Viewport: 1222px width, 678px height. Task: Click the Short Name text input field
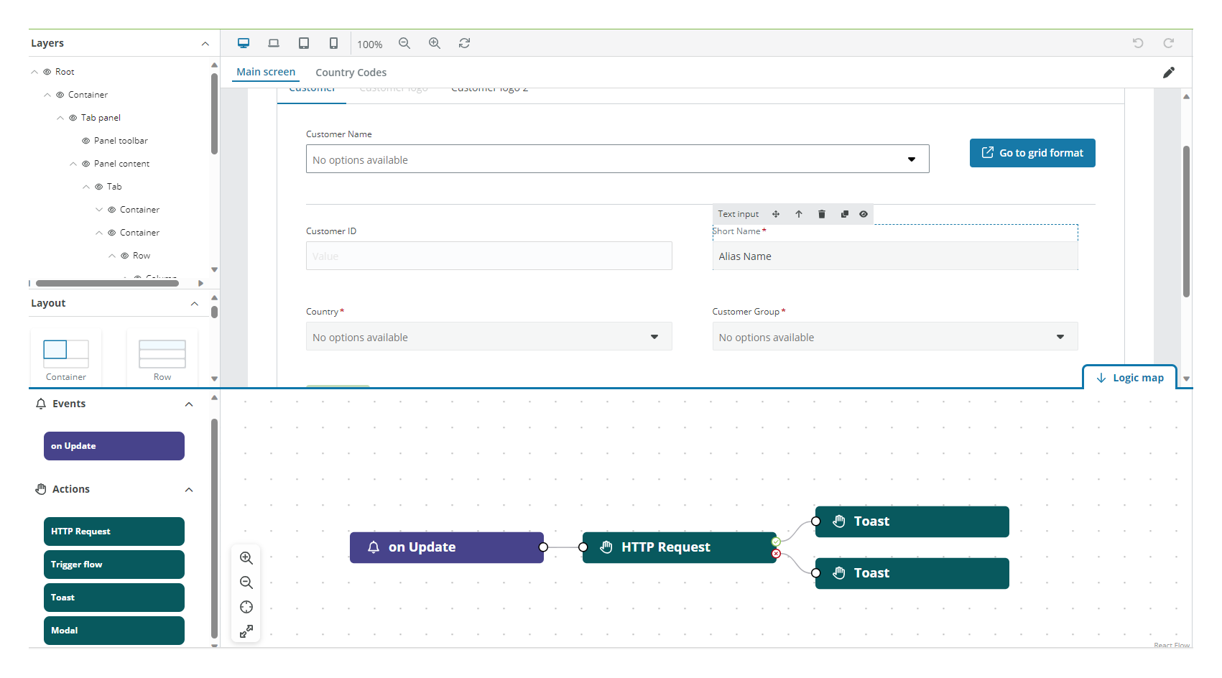894,256
